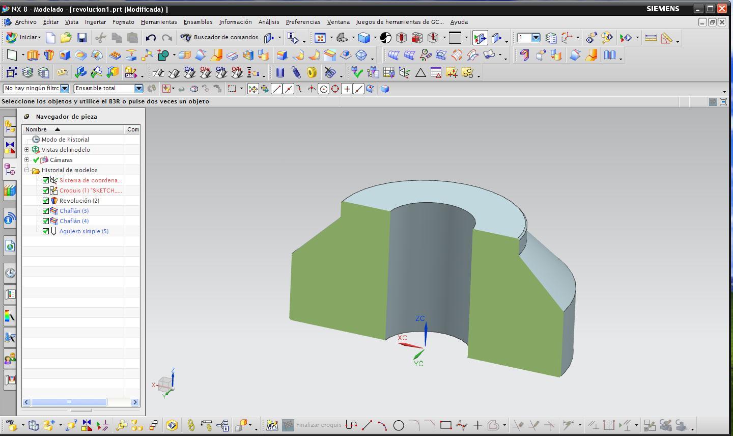733x436 pixels.
Task: Open the history clock sidebar tab
Action: (10, 273)
